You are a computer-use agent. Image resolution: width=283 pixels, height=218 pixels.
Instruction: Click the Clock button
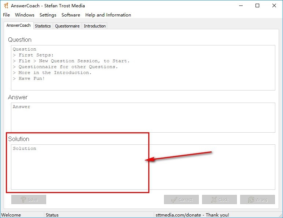(219, 199)
